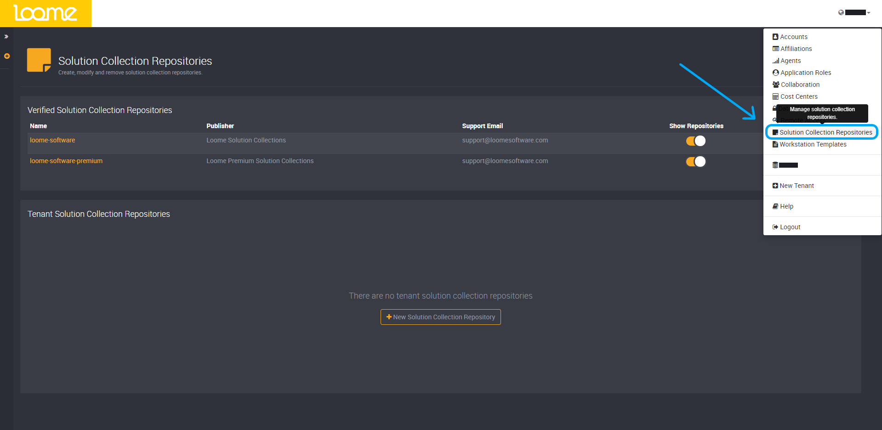882x430 pixels.
Task: Click the Solution Collection Repositories menu icon
Action: coord(775,132)
